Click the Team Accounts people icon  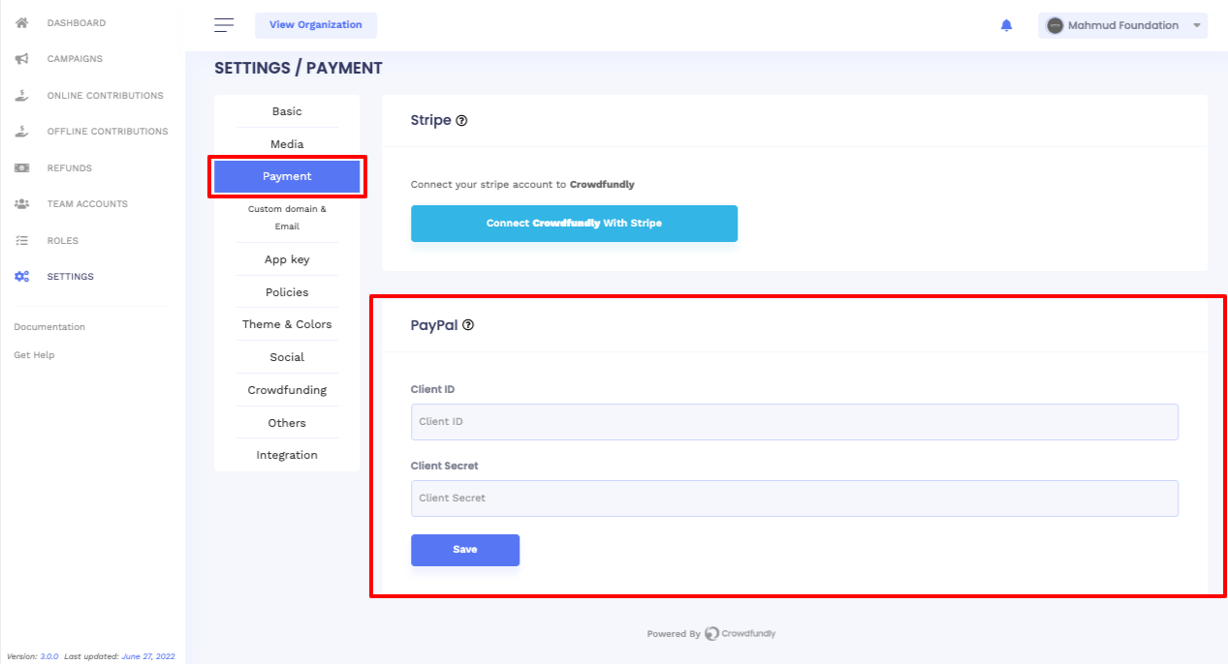click(21, 204)
